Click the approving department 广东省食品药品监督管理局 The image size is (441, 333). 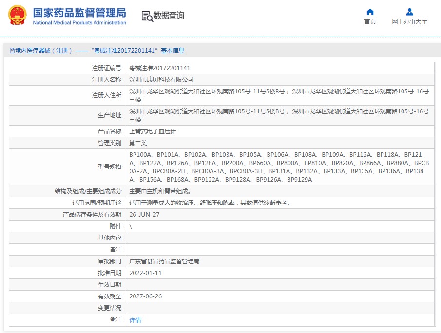(x=164, y=261)
